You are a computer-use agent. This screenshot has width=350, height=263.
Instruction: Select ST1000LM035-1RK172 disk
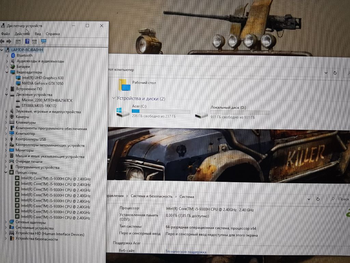click(x=39, y=106)
